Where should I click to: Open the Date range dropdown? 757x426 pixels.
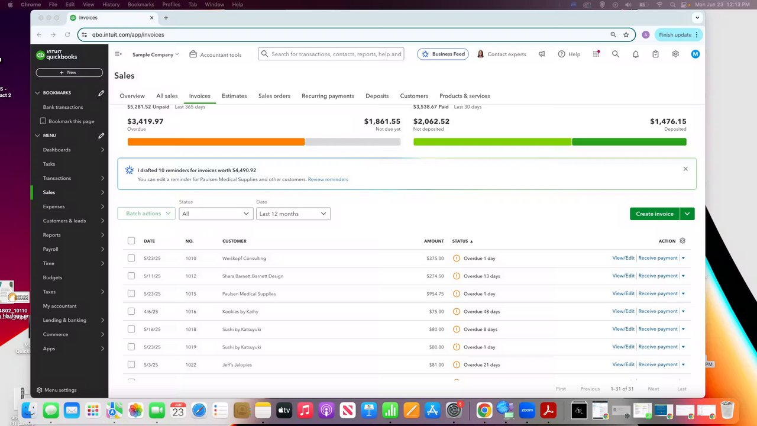click(x=293, y=214)
